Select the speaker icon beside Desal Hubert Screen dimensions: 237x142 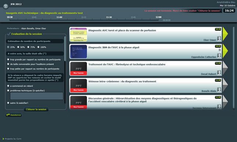[219, 73]
